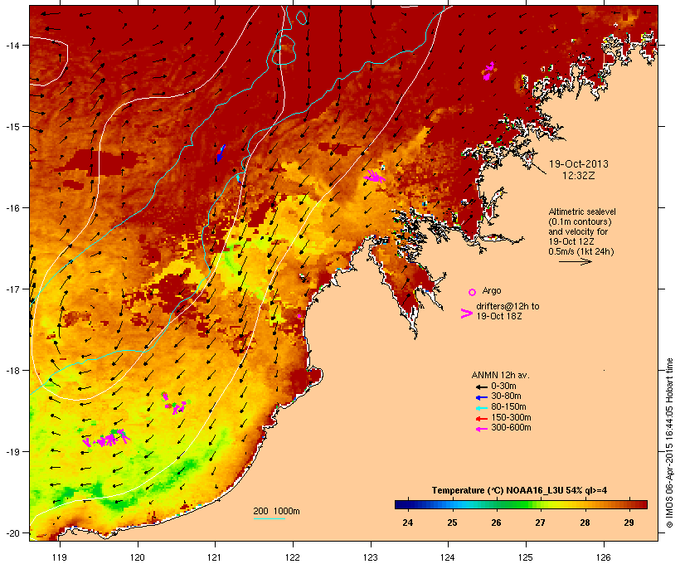The image size is (680, 564).
Task: Click the 'Argo' legend label
Action: click(x=492, y=290)
